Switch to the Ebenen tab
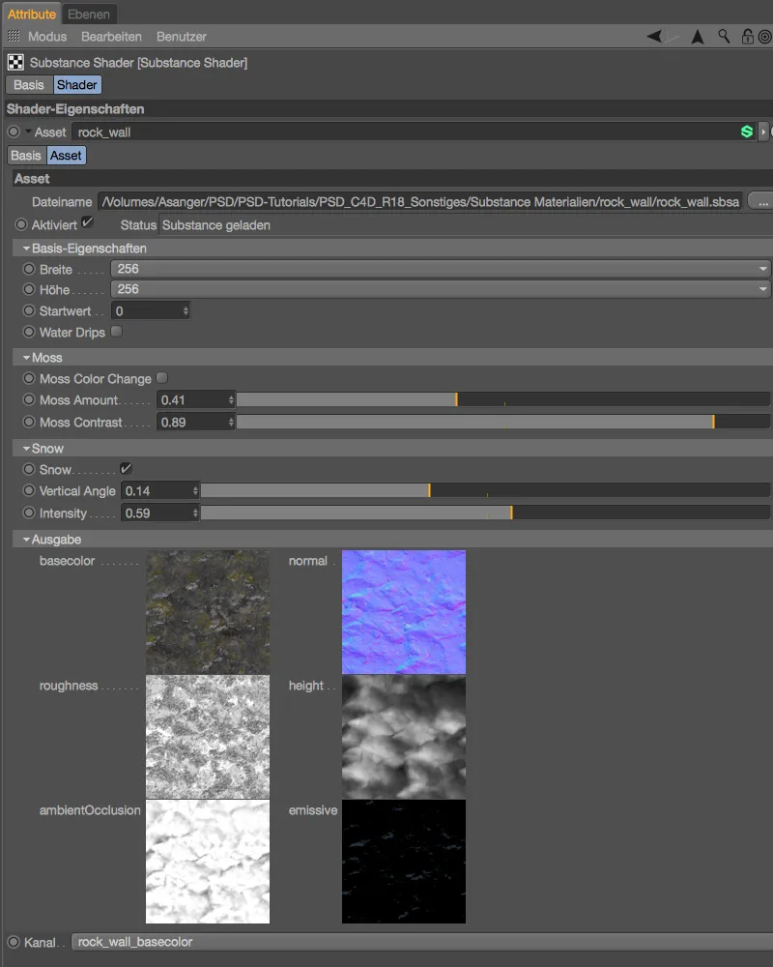Screen dimensions: 773x967 pyautogui.click(x=89, y=14)
